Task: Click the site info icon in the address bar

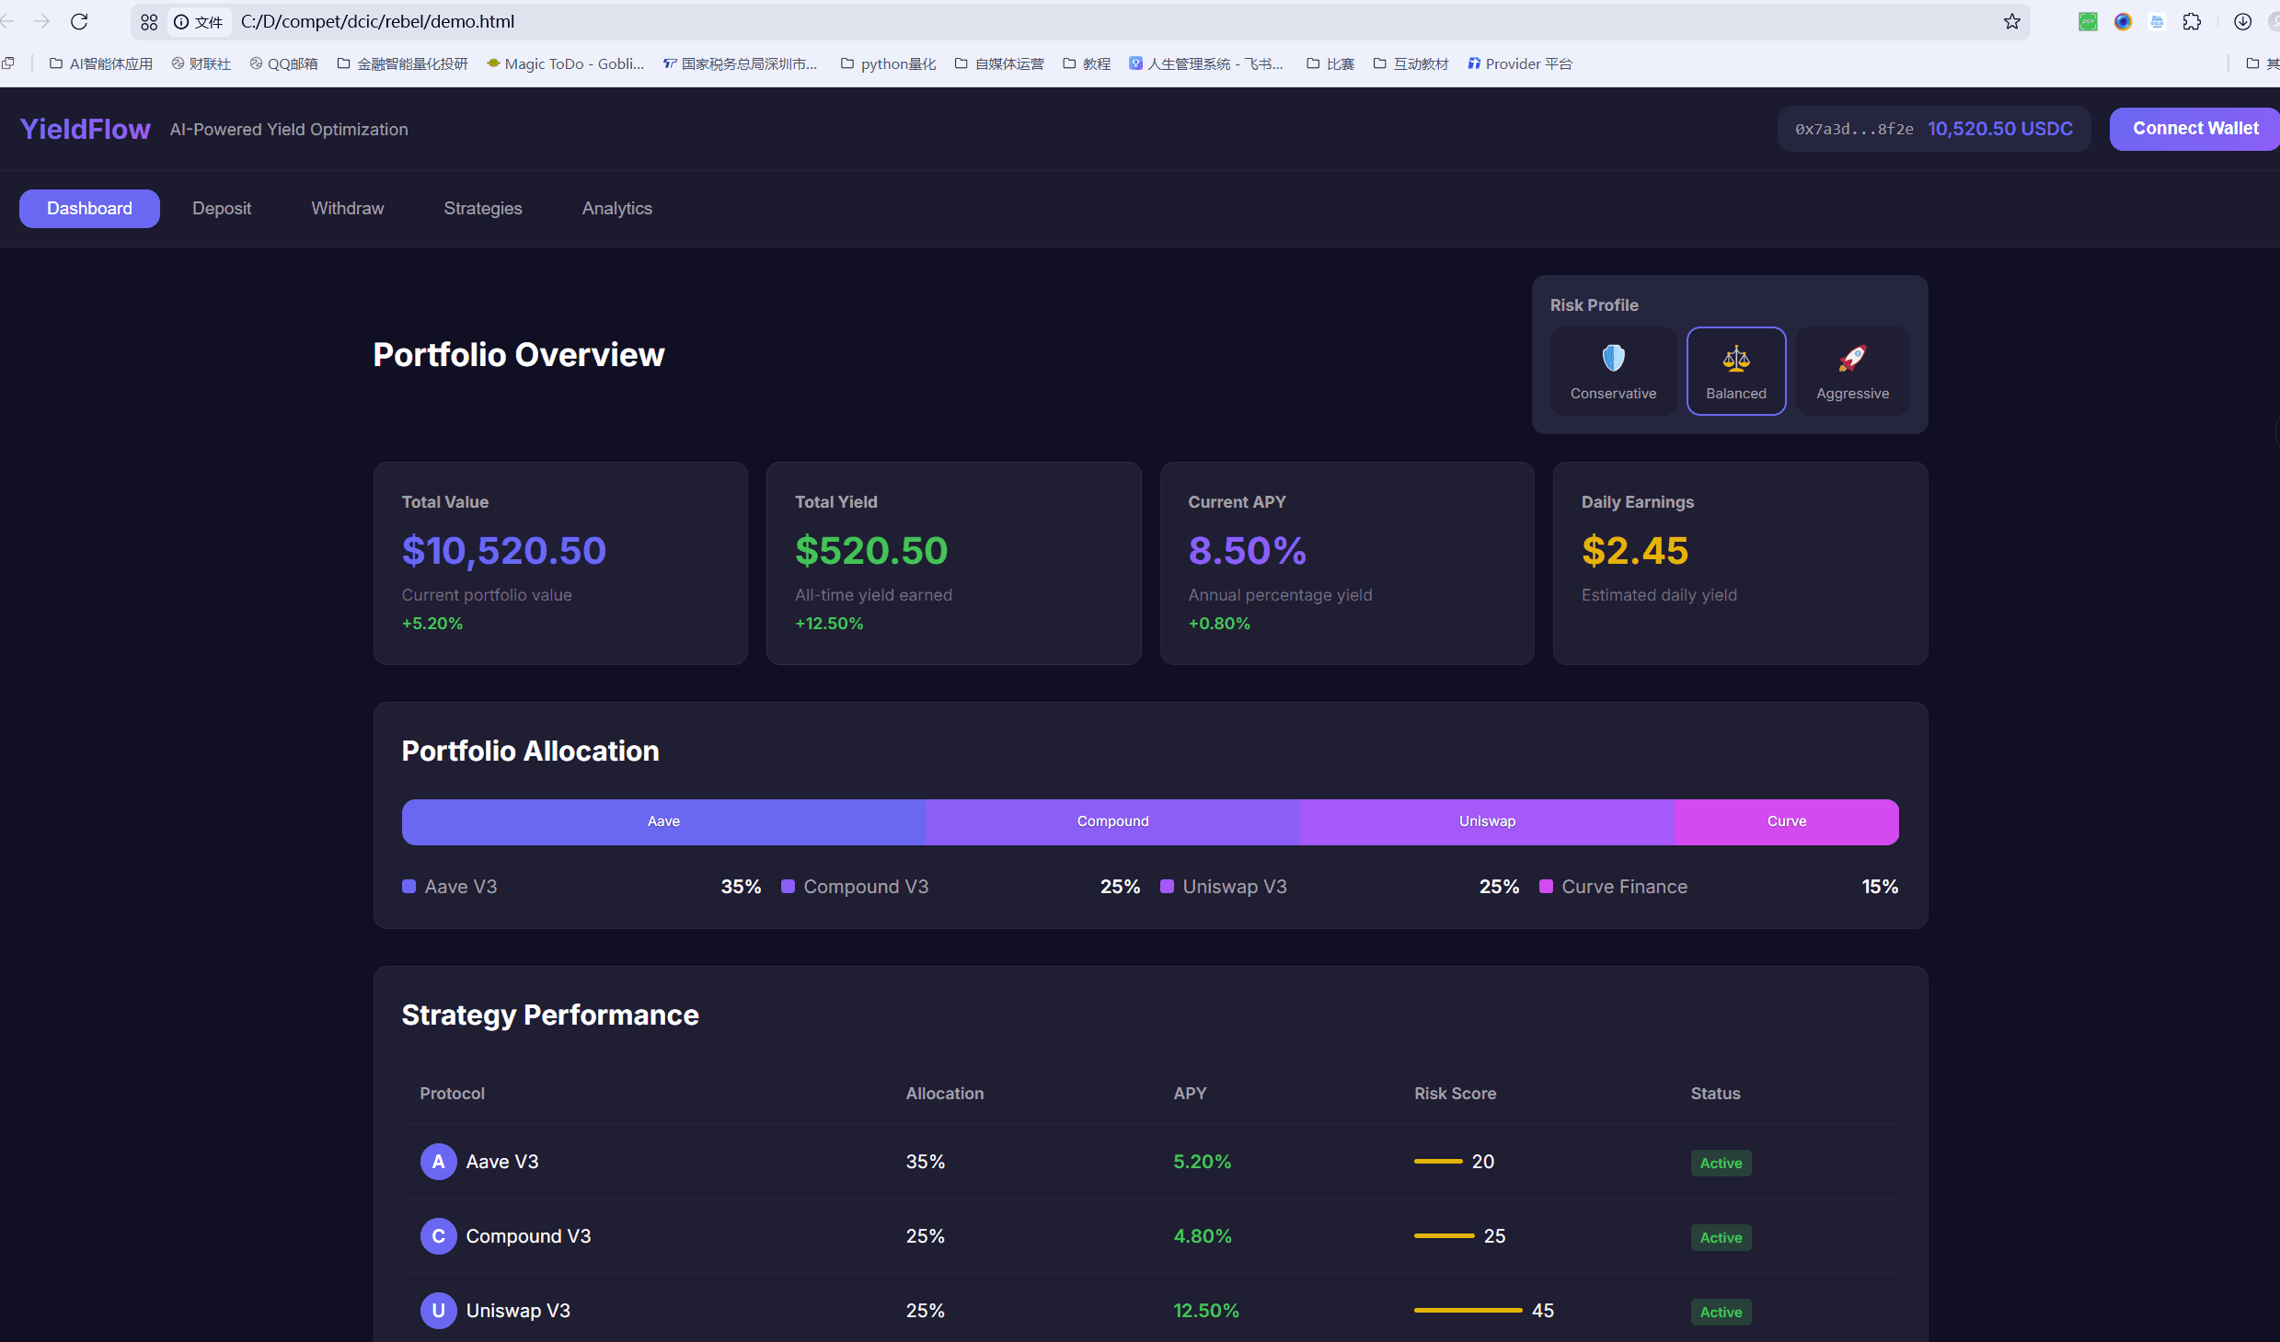Action: coord(181,21)
